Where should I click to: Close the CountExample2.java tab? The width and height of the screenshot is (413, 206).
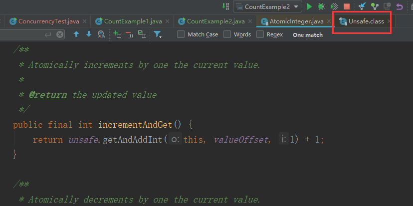pyautogui.click(x=250, y=21)
